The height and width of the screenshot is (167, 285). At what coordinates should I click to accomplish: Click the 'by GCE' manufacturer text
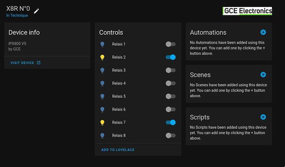[x=14, y=49]
